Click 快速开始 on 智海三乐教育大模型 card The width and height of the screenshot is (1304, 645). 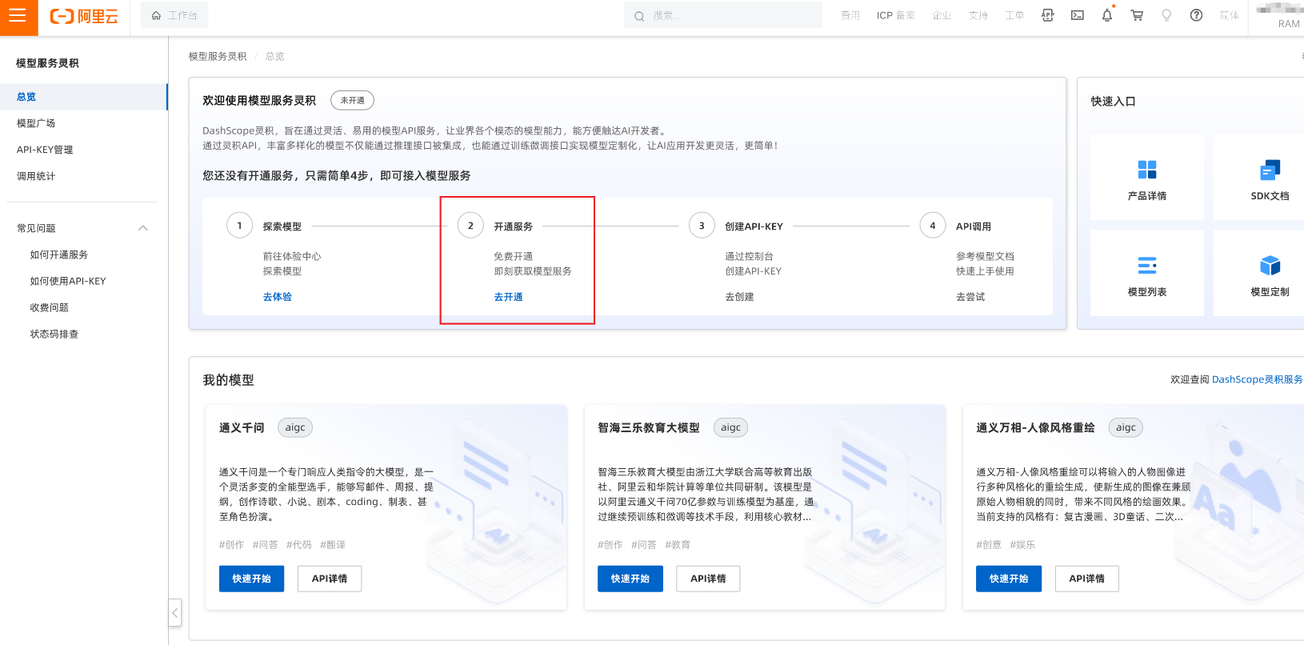630,579
